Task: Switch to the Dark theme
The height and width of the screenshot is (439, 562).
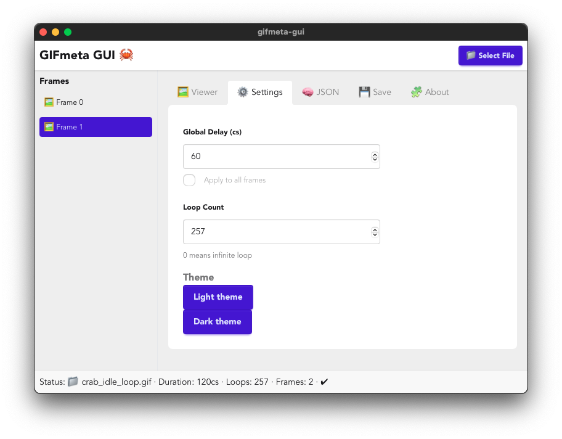Action: point(217,321)
